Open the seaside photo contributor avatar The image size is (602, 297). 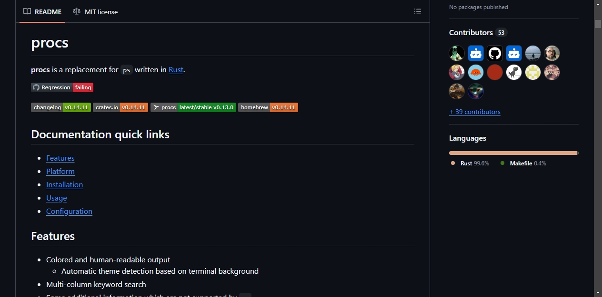(533, 53)
